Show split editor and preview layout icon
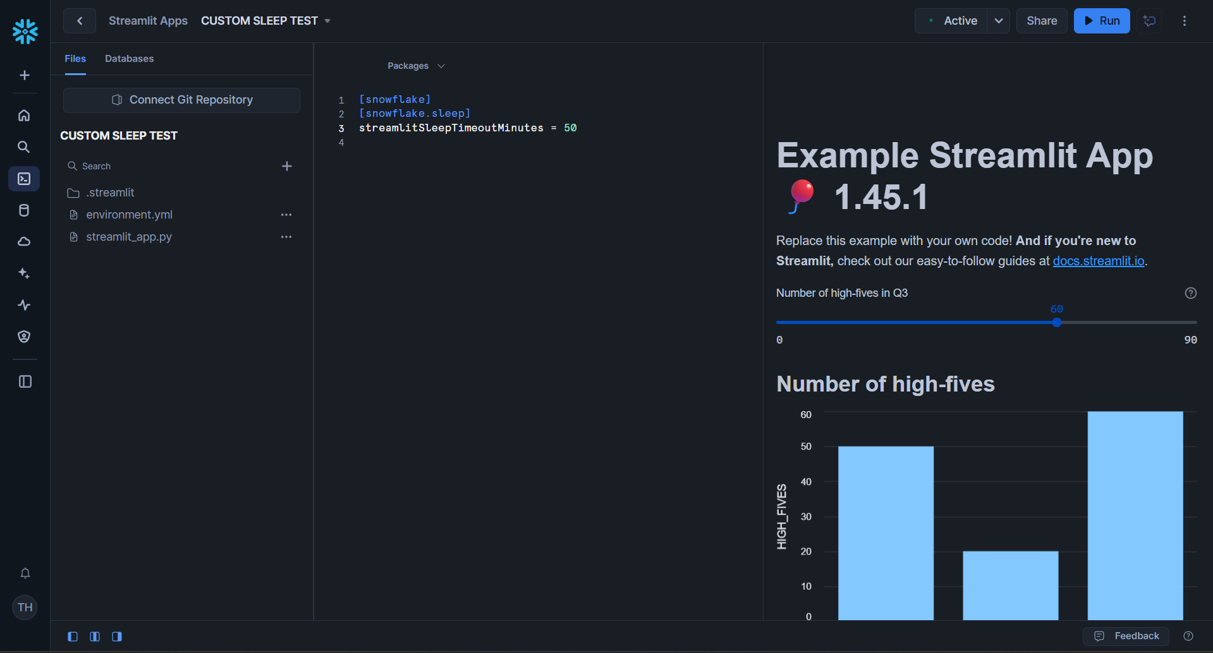Image resolution: width=1213 pixels, height=653 pixels. click(x=95, y=637)
